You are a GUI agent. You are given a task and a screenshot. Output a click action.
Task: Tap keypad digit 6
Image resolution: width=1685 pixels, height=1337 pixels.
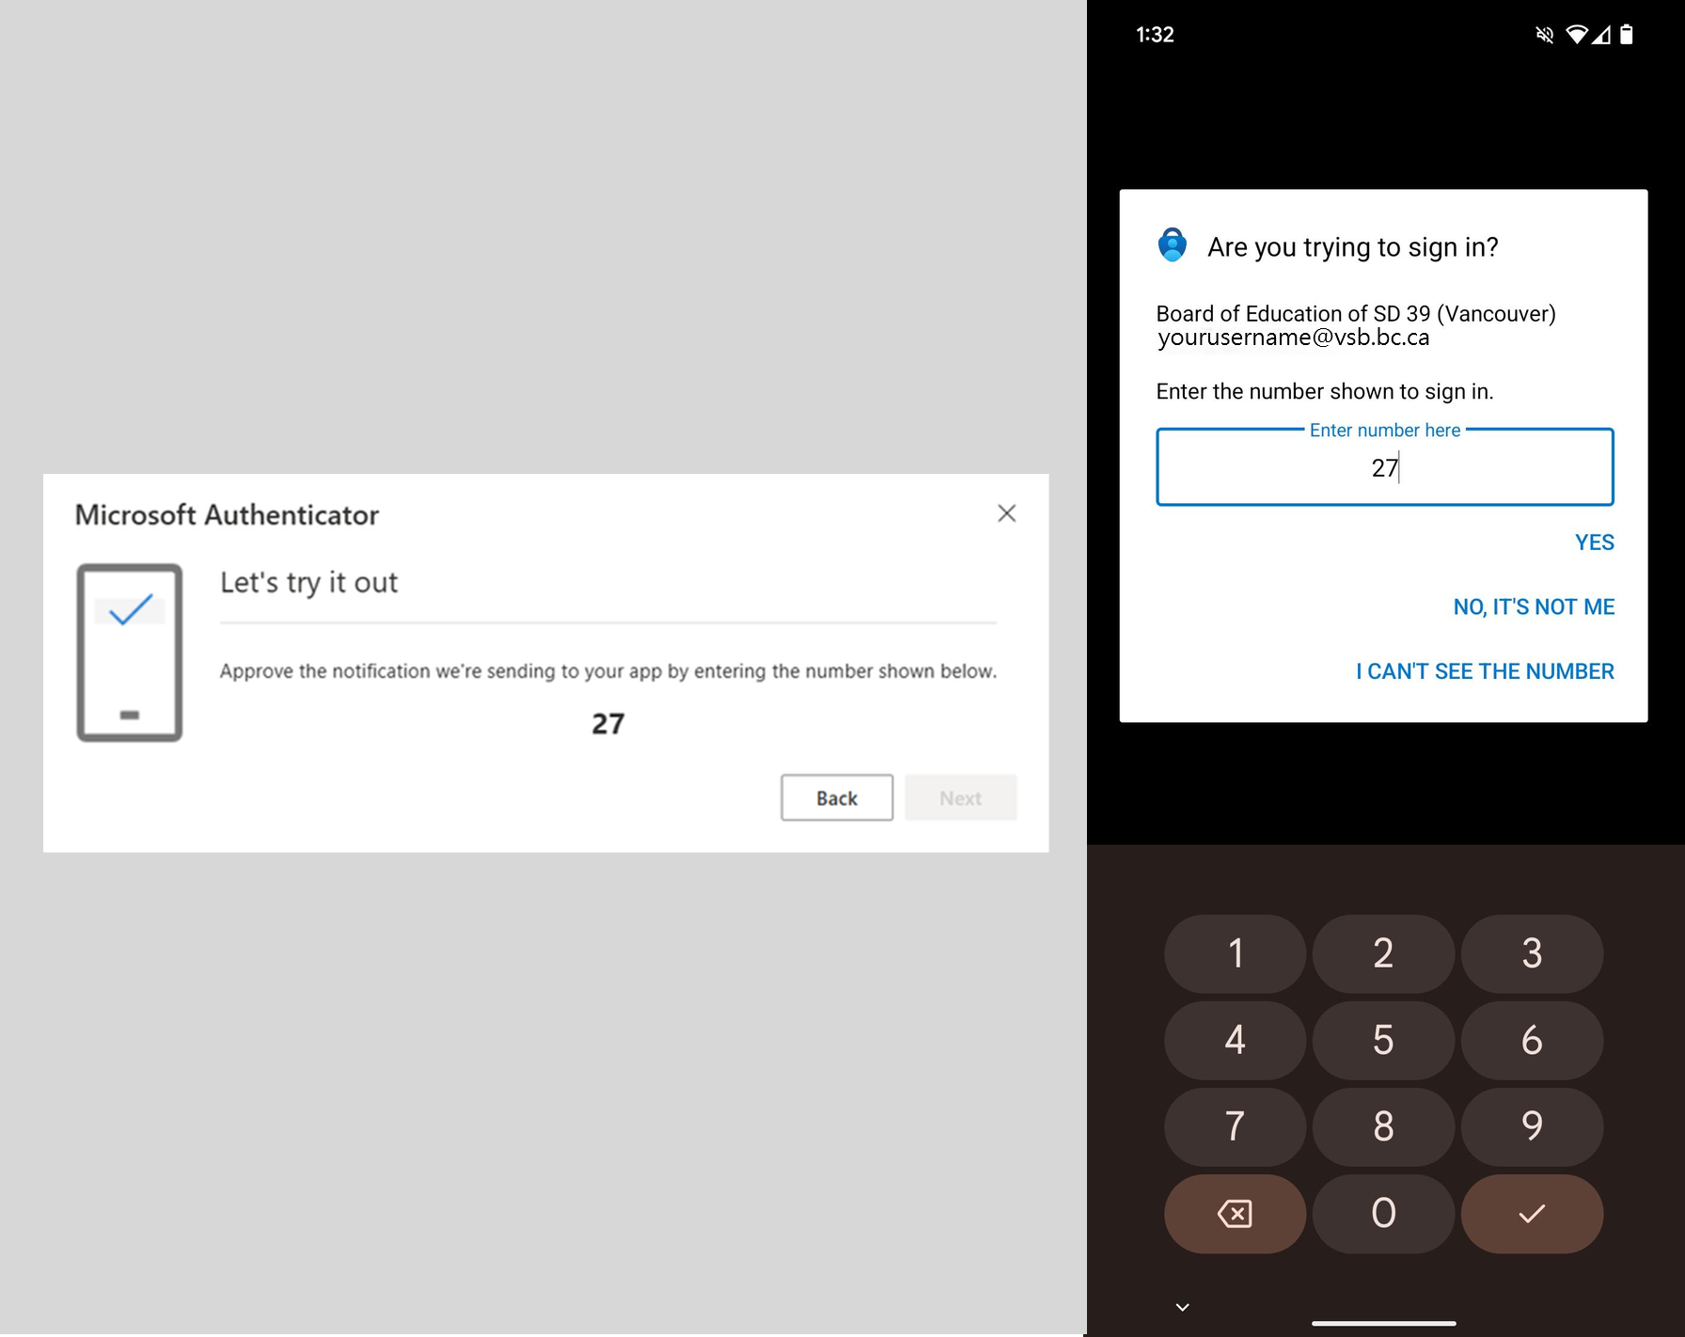tap(1532, 1040)
